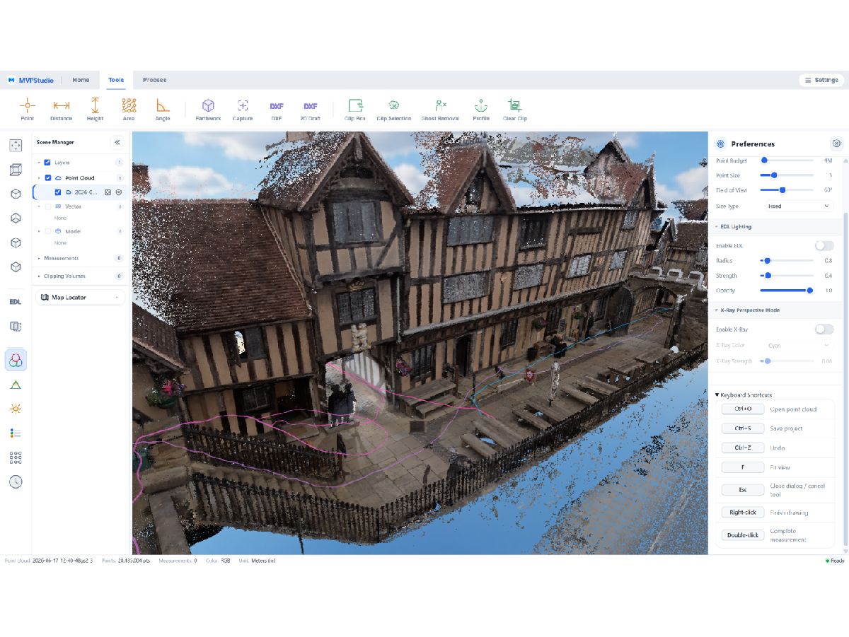This screenshot has width=849, height=637.
Task: Click the Capture tool icon
Action: point(243,106)
